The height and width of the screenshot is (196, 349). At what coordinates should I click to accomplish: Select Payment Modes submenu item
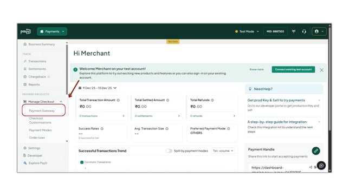pos(40,130)
